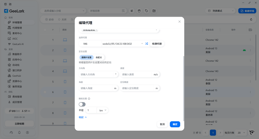
Task: Toggle the checkbox for row 6
Action: coord(45,92)
